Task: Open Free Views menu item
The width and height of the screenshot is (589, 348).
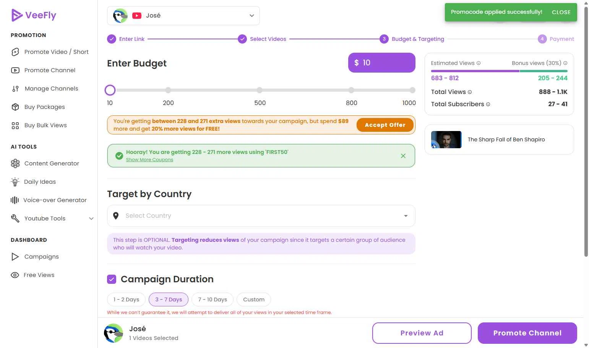Action: click(x=39, y=275)
